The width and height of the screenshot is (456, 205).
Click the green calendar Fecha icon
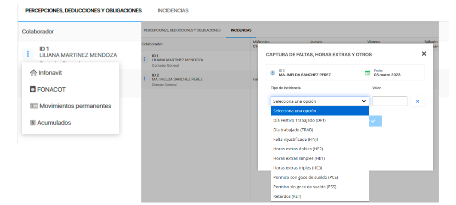(367, 73)
